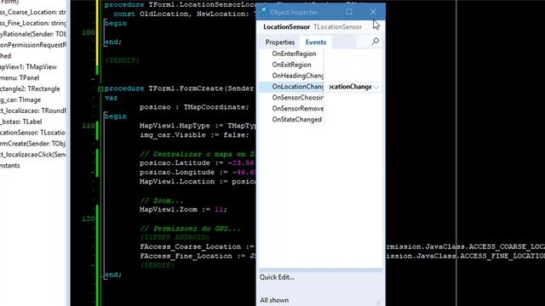The height and width of the screenshot is (306, 545).
Task: Select the OnEnterRegion event
Action: (294, 54)
